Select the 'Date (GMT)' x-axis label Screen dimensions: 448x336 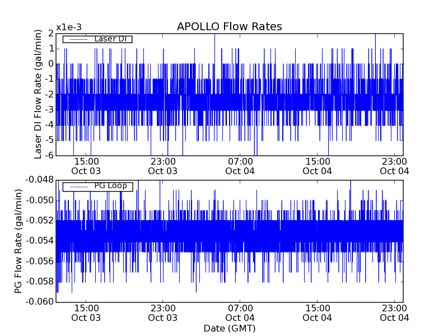click(x=229, y=328)
